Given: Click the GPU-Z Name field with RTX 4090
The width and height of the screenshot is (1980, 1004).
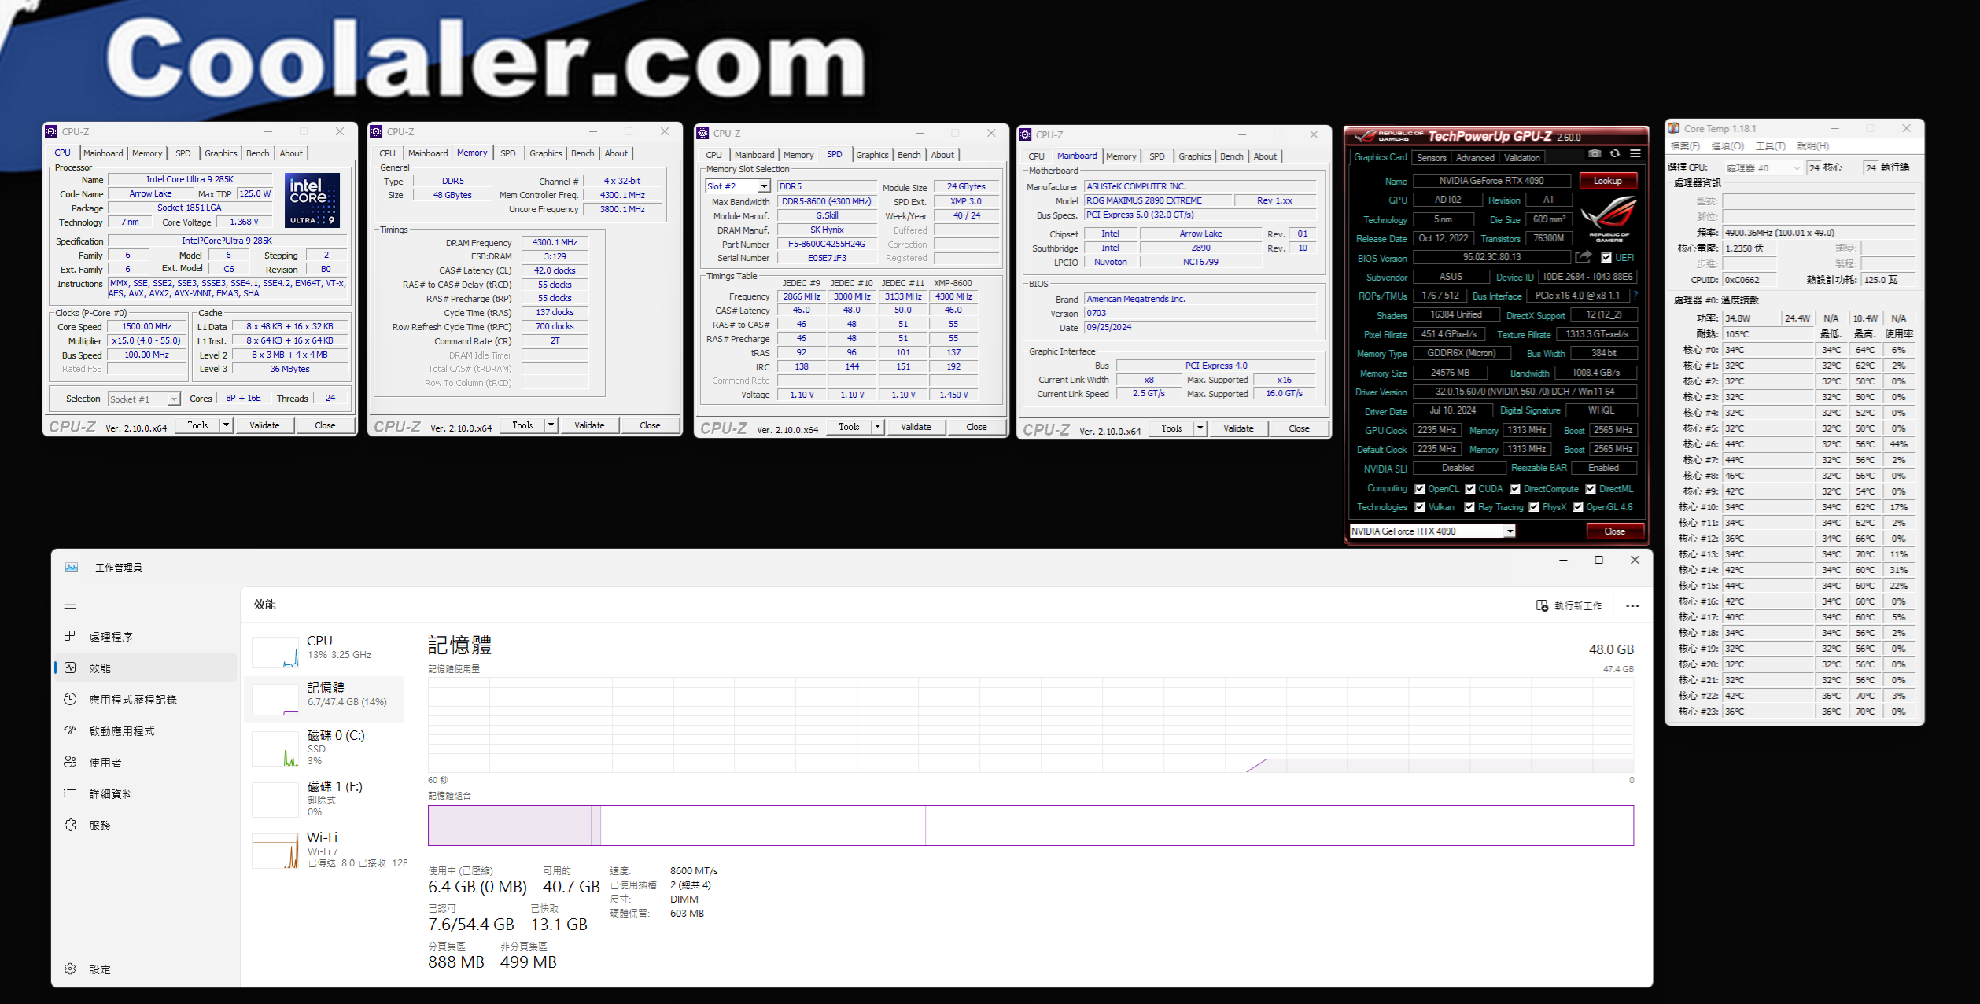Looking at the screenshot, I should tap(1491, 180).
